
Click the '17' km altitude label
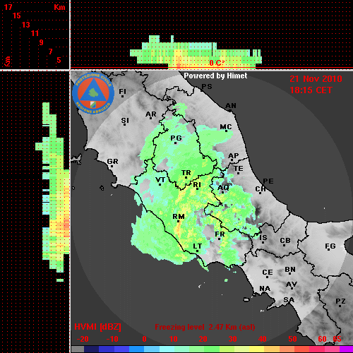click(x=8, y=7)
